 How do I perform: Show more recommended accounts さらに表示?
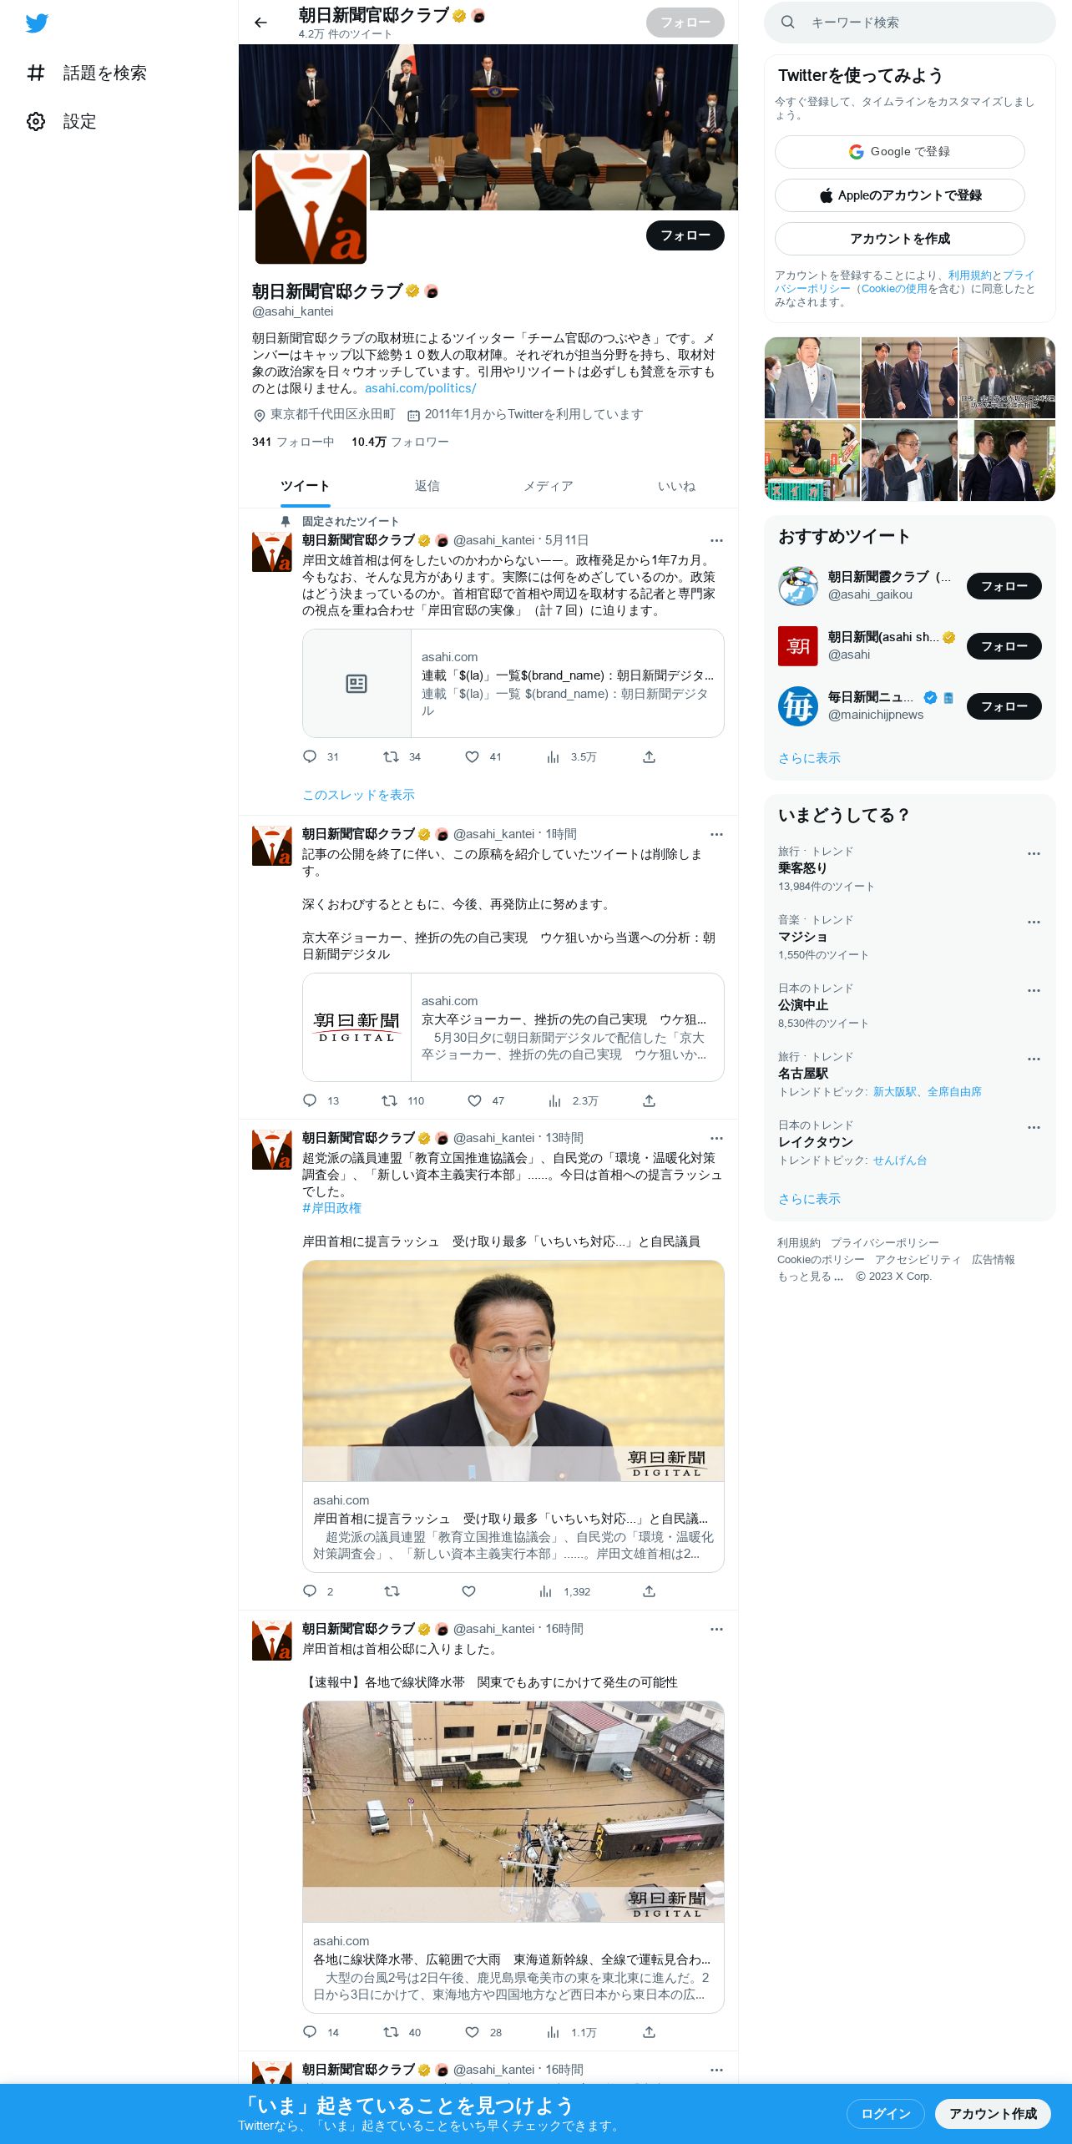[809, 758]
